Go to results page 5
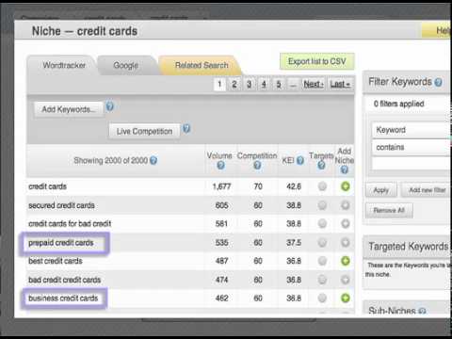452x339 pixels. click(x=279, y=84)
